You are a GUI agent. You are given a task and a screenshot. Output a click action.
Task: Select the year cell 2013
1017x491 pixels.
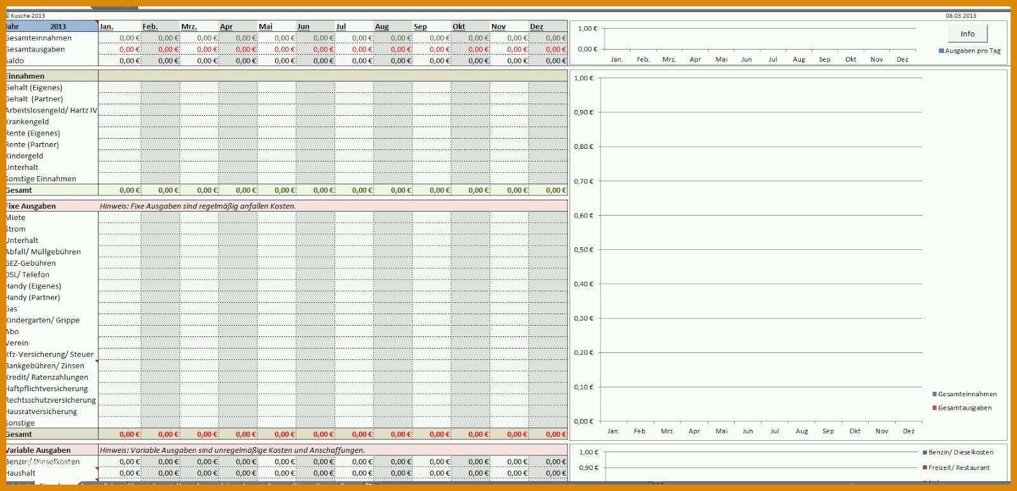[58, 27]
